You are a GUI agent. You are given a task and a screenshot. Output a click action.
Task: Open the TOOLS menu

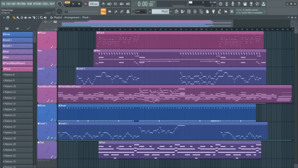[x=45, y=4]
